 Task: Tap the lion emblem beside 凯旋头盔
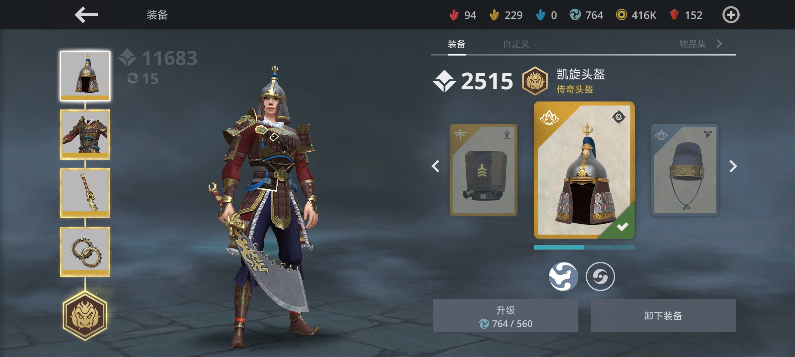click(535, 81)
